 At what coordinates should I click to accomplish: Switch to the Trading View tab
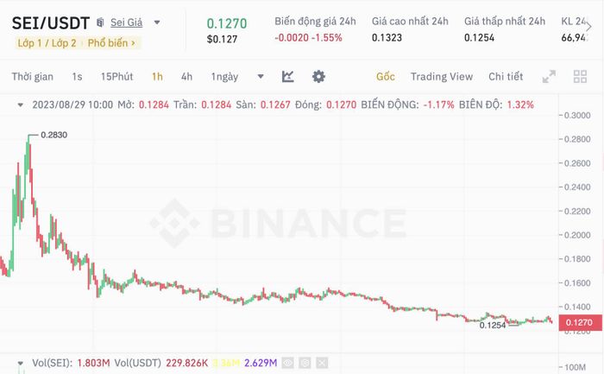pyautogui.click(x=441, y=77)
